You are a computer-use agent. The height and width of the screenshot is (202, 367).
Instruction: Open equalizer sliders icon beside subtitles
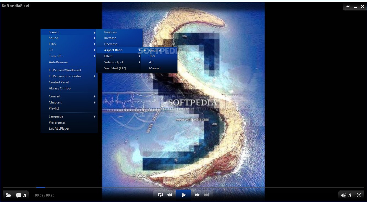[25, 195]
